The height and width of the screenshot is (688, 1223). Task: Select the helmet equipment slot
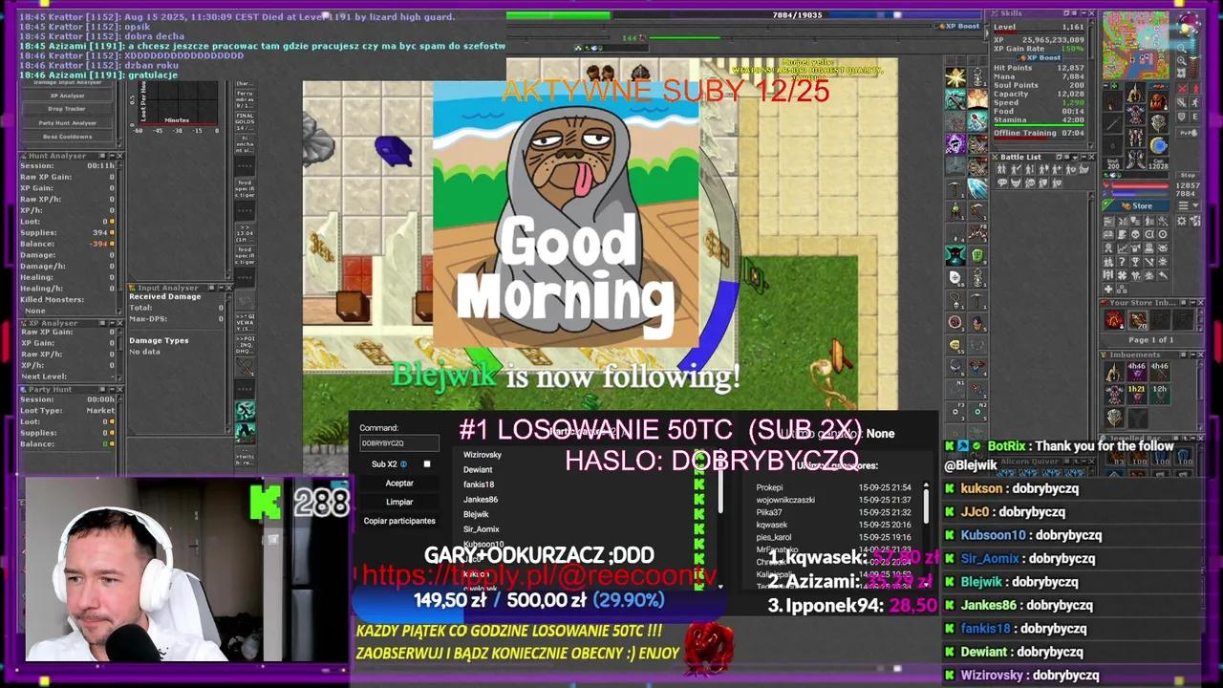1136,93
